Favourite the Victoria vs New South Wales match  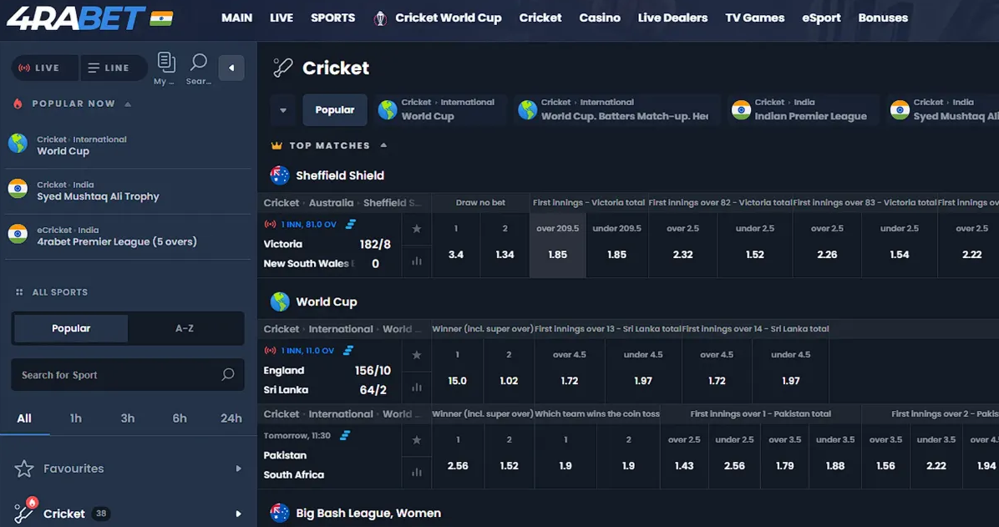click(x=416, y=229)
